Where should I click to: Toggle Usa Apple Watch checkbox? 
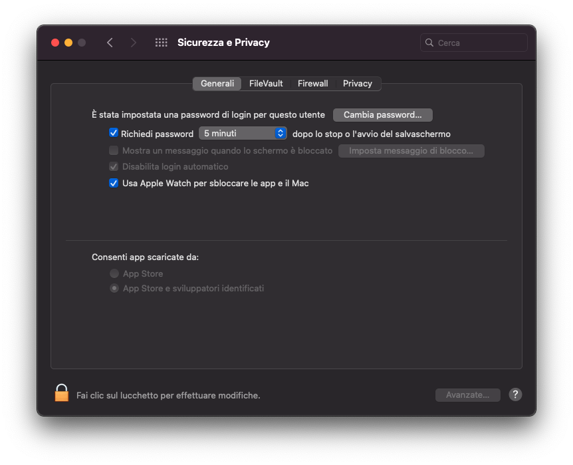click(114, 183)
